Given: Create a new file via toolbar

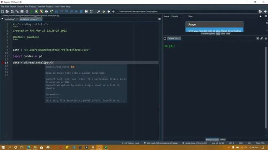Looking at the screenshot, I should 3,11.
